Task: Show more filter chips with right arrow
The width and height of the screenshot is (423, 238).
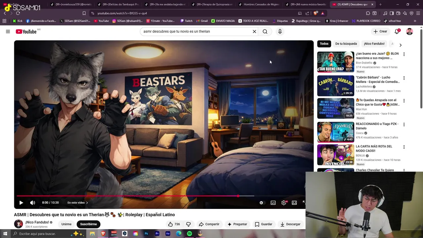Action: 401,45
